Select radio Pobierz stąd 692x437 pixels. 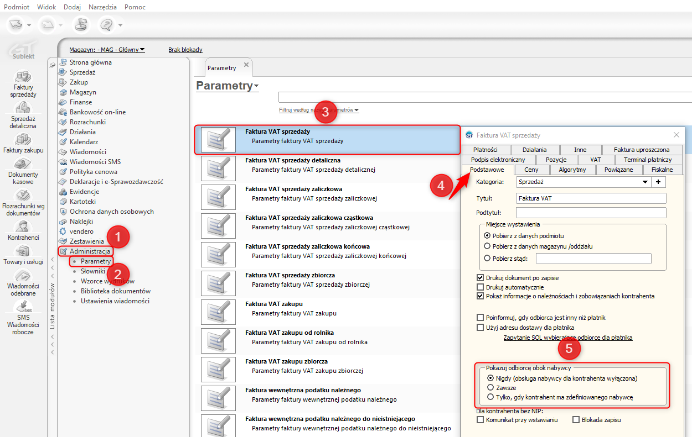click(487, 258)
